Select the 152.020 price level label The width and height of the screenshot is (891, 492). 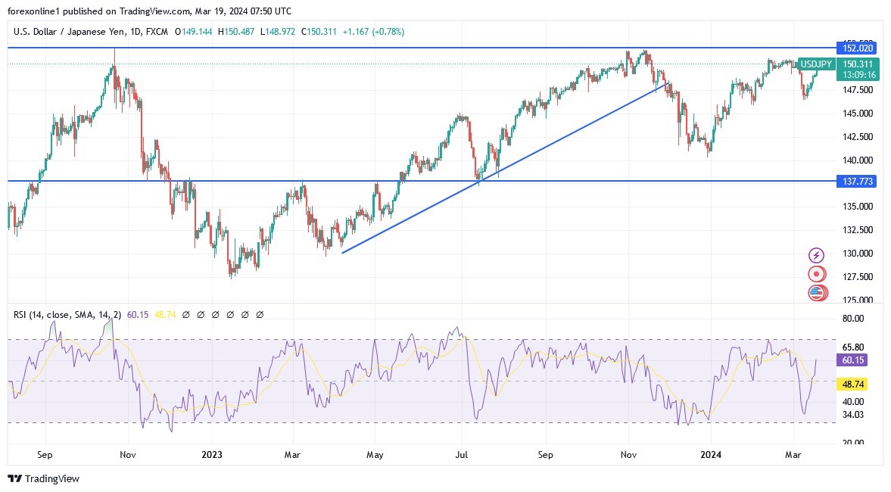(x=858, y=47)
